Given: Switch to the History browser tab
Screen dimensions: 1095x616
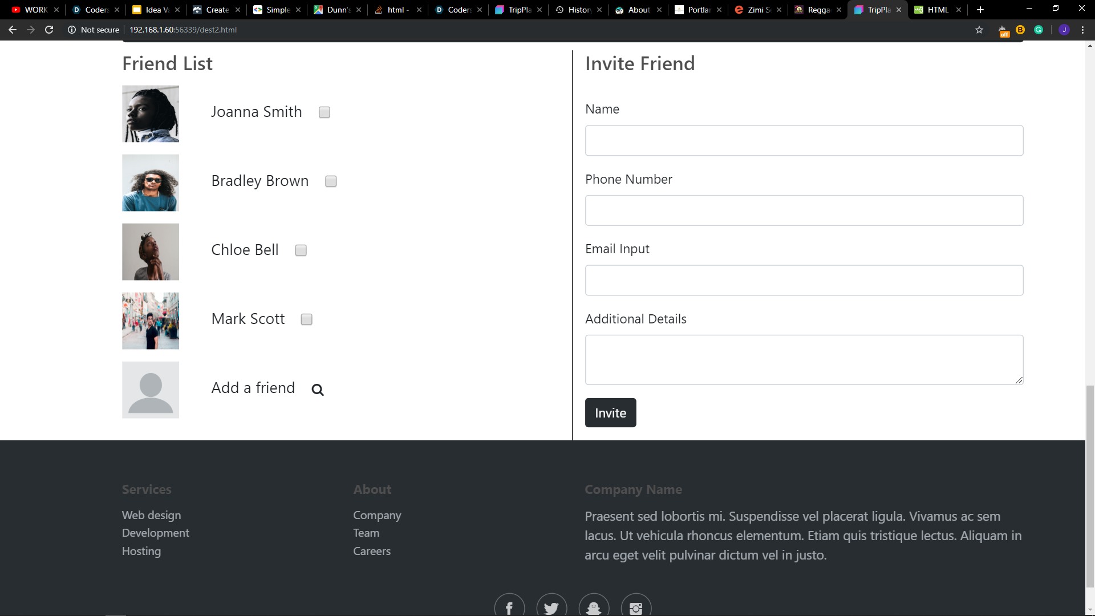Looking at the screenshot, I should pos(578,10).
